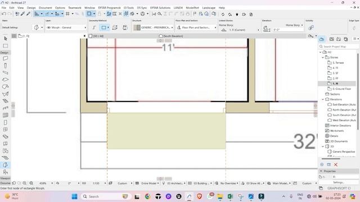Open the Find & Select magnifier icon
The image size is (360, 202).
click(160, 14)
